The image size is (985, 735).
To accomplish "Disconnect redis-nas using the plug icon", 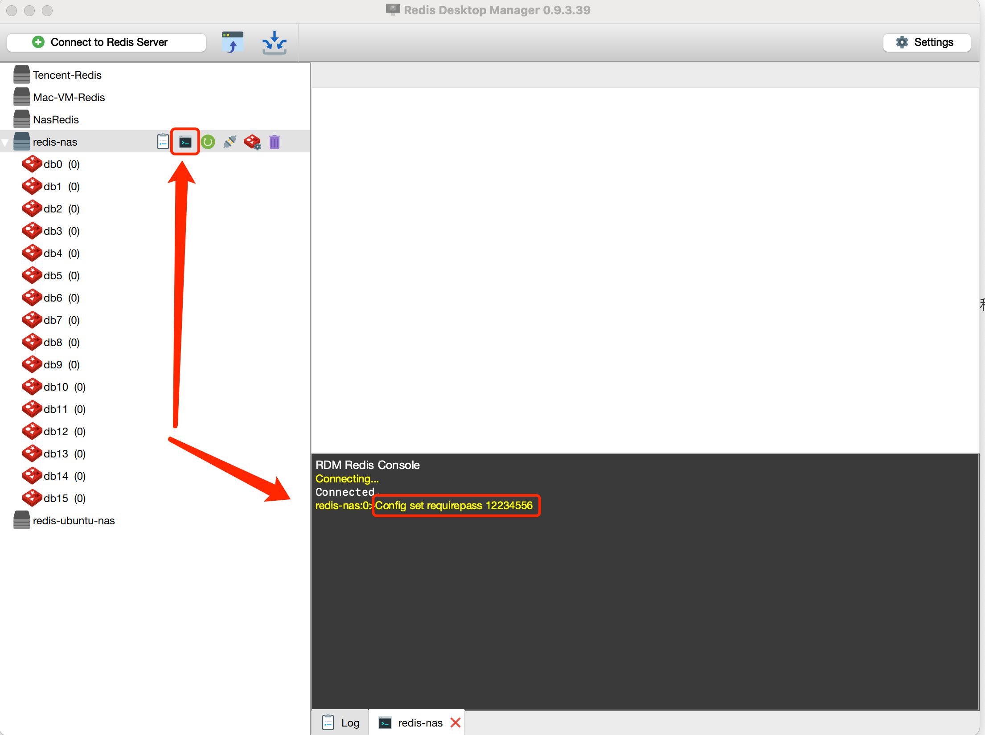I will coord(230,142).
